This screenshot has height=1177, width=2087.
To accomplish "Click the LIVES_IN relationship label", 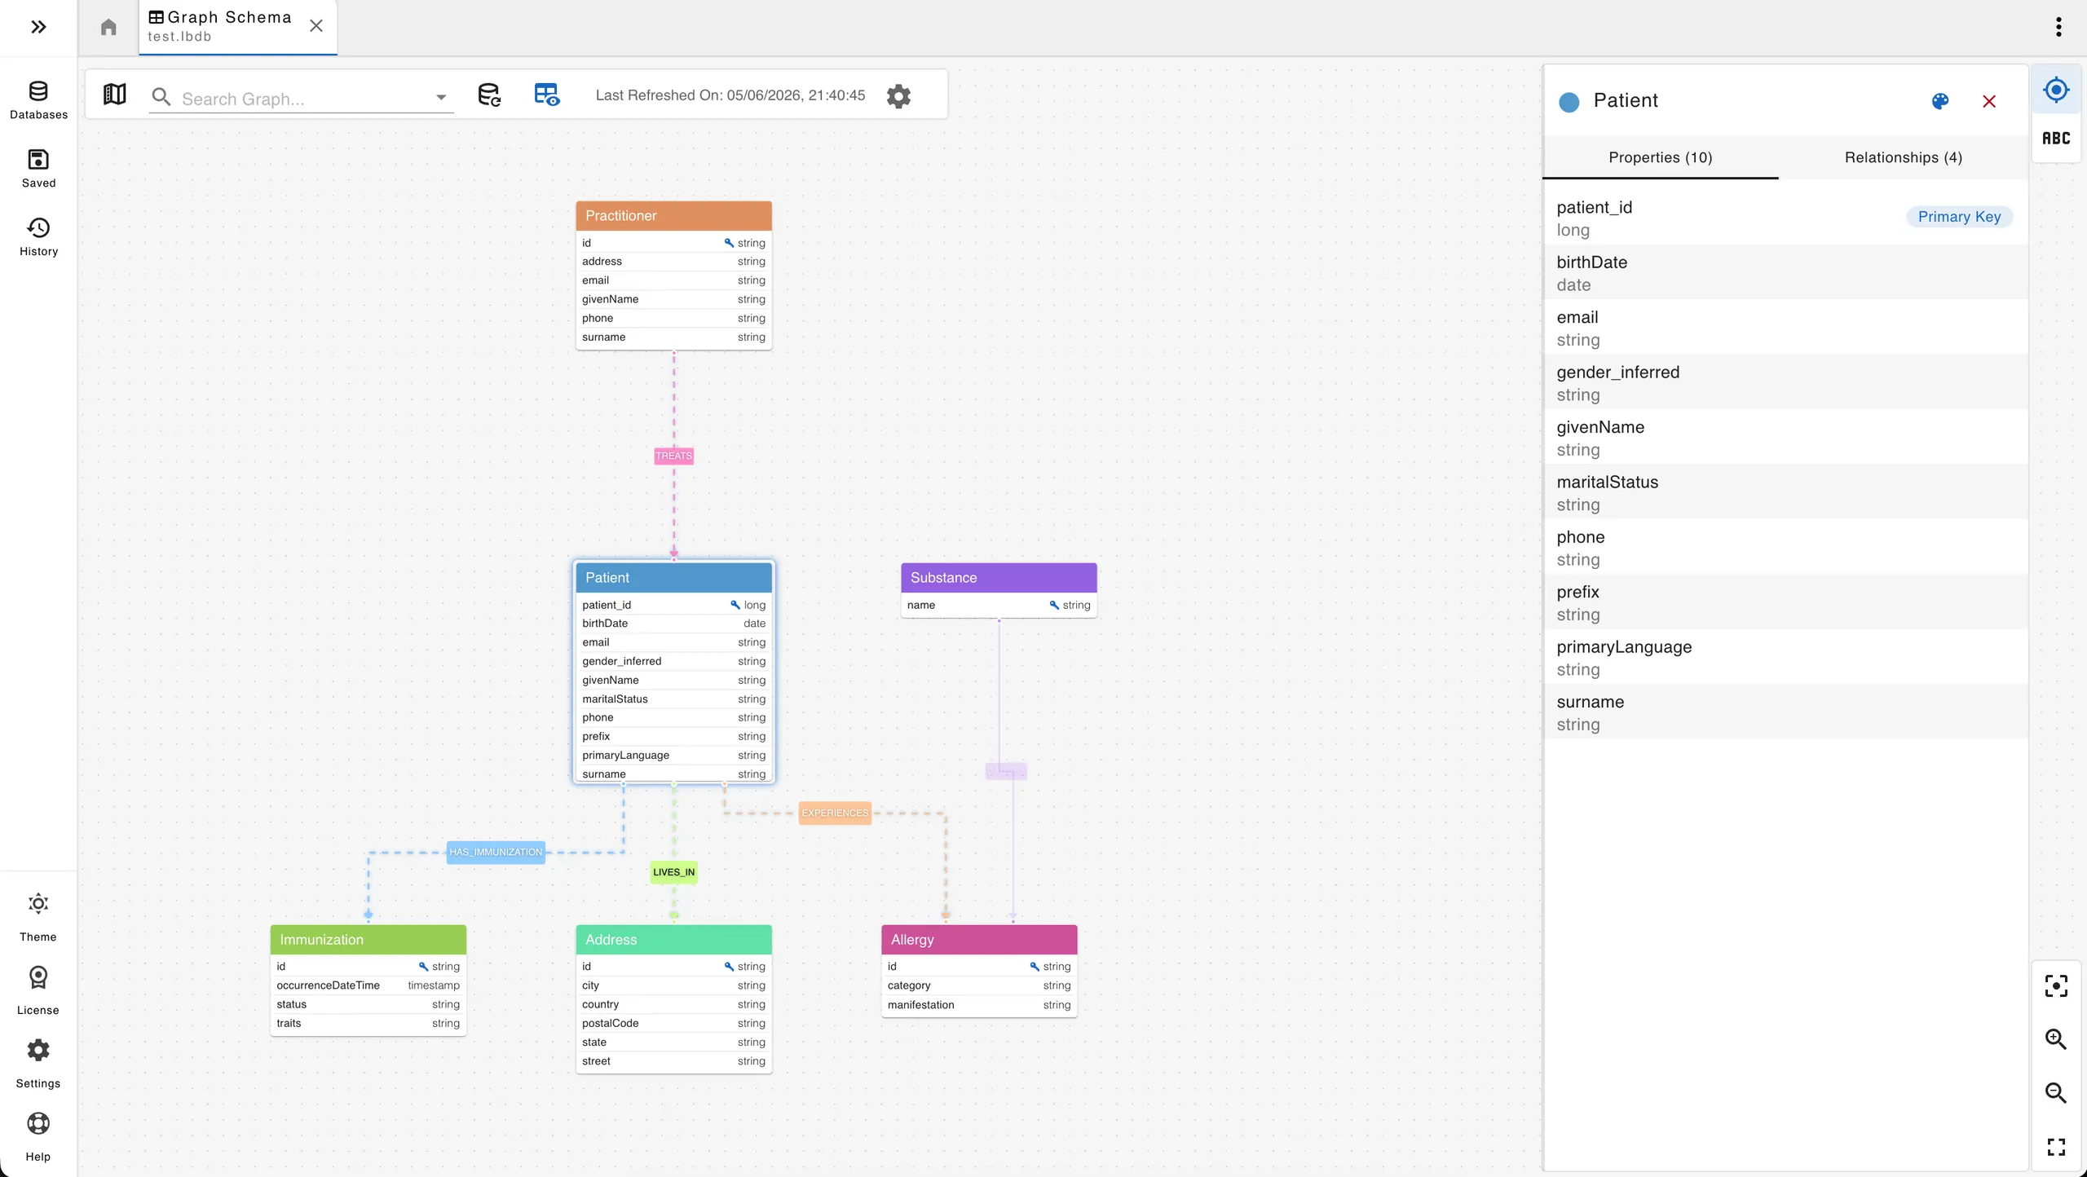I will (673, 872).
